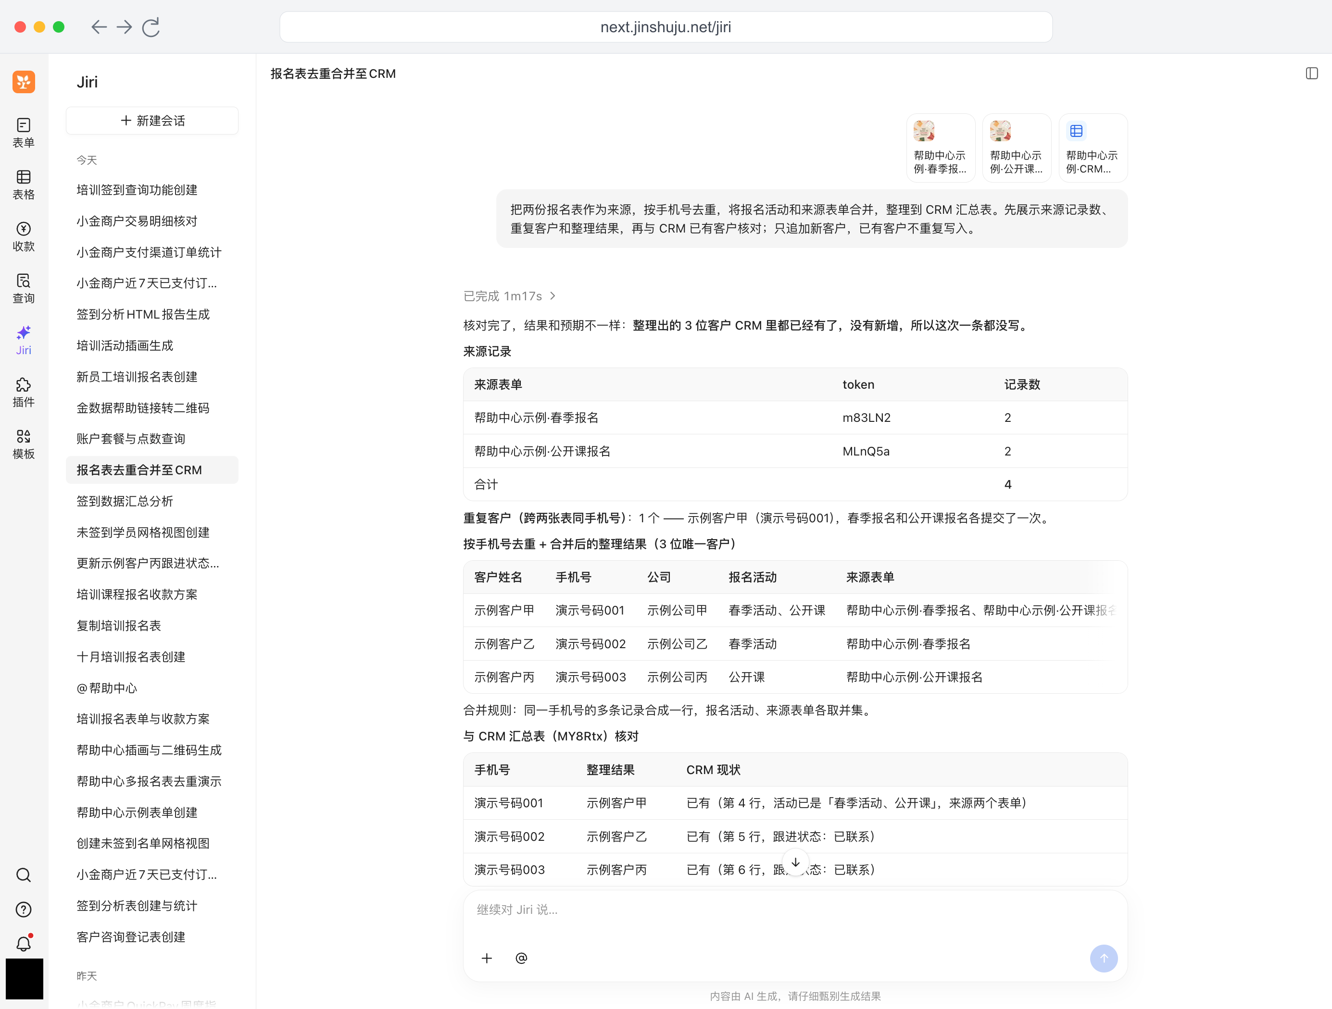1332x1009 pixels.
Task: Open conversation 小金商户交易明细核对
Action: click(x=152, y=221)
